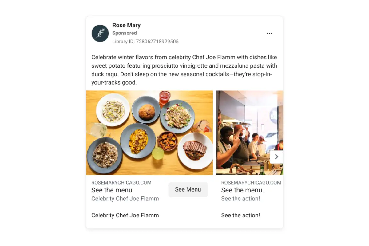Viewport: 369px width, 246px height.
Task: Click the Rose Mary rosemary sprig avatar
Action: [x=100, y=33]
